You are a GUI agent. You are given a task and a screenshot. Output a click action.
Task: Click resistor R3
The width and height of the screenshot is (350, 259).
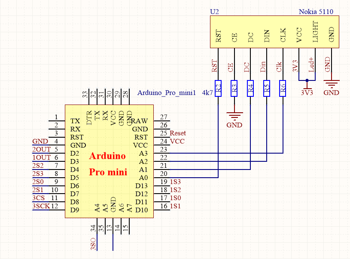(234, 87)
